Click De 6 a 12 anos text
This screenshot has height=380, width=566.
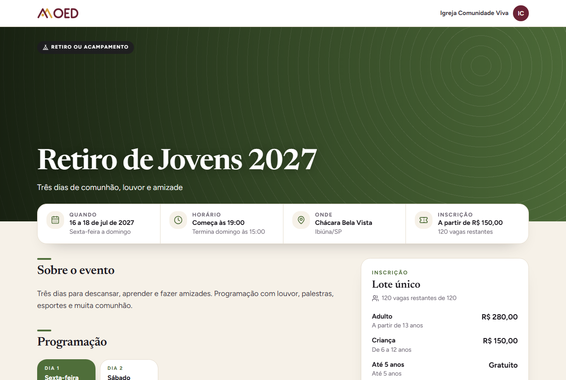coord(392,350)
